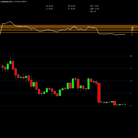Click the 3 label on indicator axis

tap(132, 35)
